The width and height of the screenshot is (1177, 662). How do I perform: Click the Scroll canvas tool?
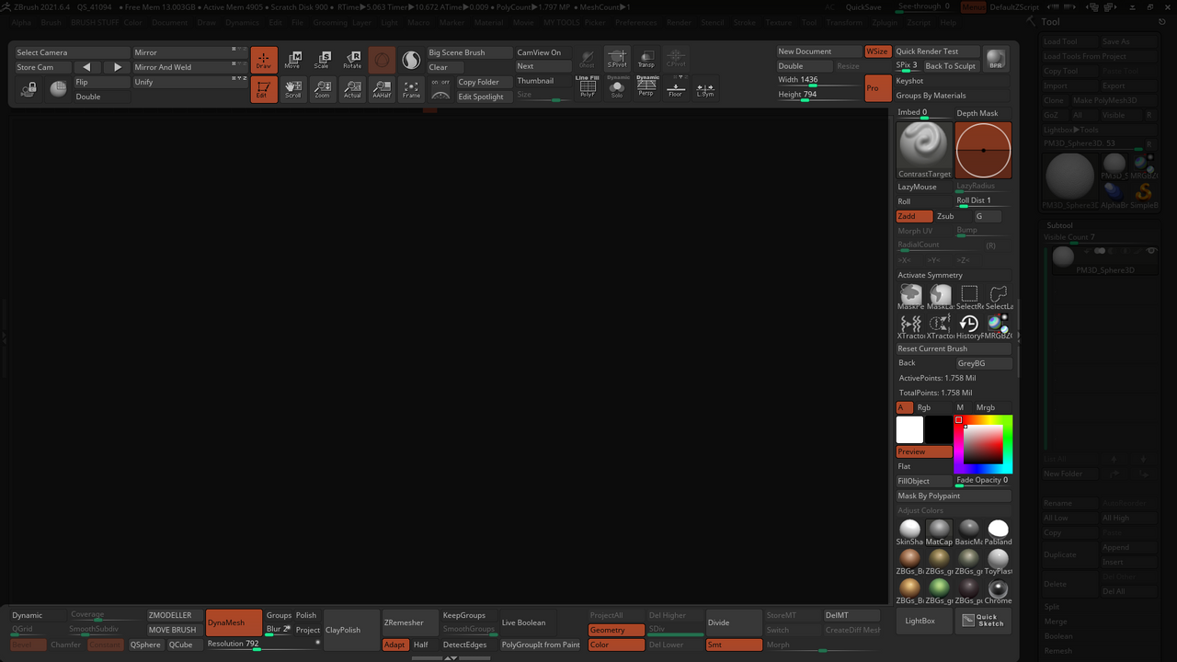tap(292, 89)
